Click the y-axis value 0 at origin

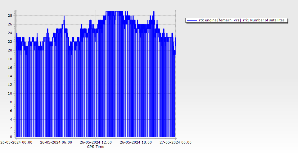11,137
